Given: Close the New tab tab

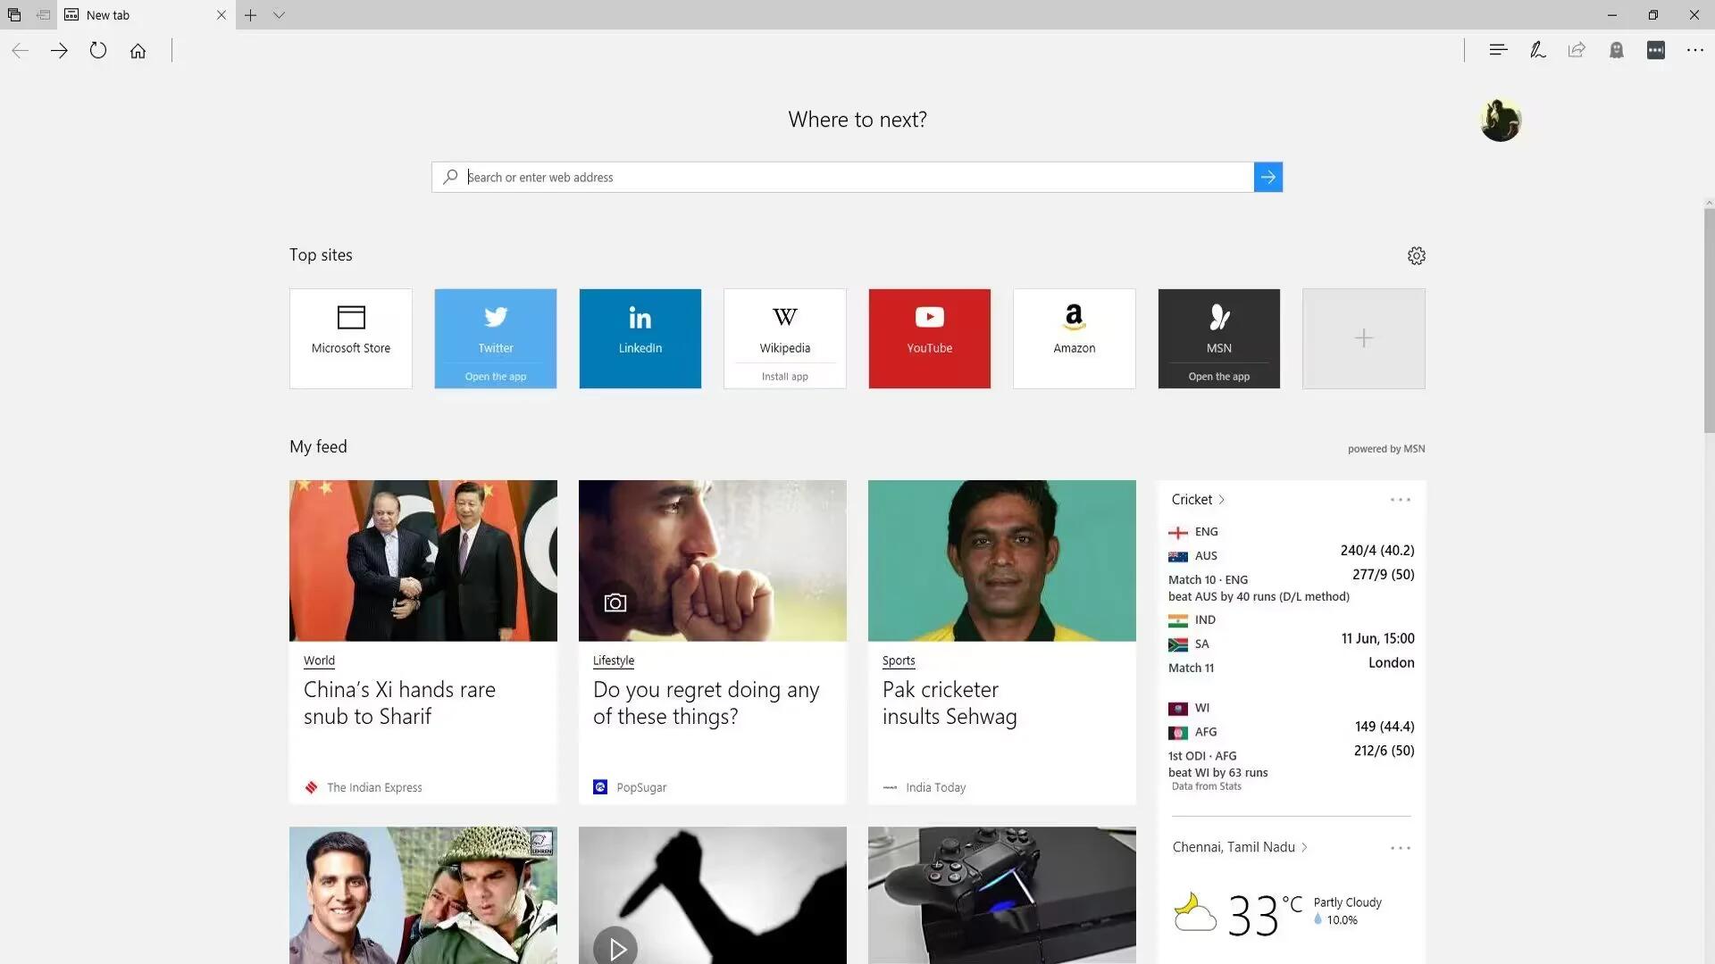Looking at the screenshot, I should (x=222, y=15).
